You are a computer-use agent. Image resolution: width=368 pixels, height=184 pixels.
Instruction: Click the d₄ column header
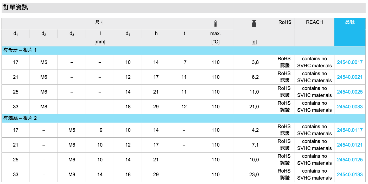(128, 34)
